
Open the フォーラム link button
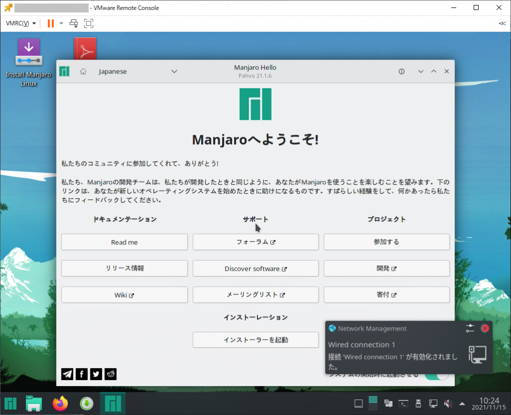pos(256,242)
